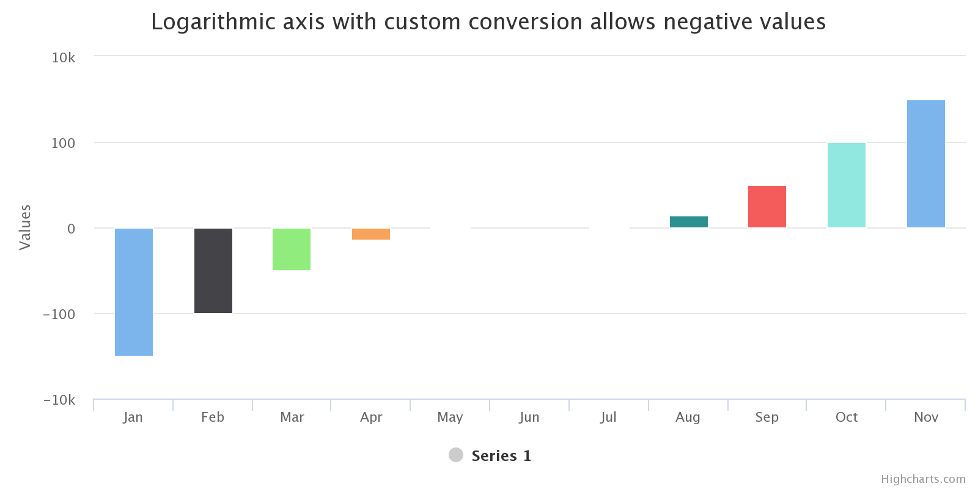Click the Values y-axis title
The width and height of the screenshot is (978, 489).
[x=25, y=227]
